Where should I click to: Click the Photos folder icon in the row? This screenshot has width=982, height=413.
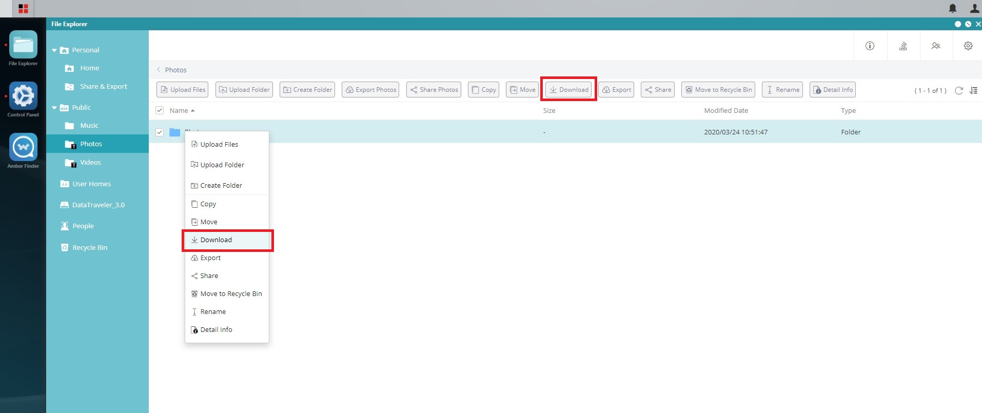(175, 132)
